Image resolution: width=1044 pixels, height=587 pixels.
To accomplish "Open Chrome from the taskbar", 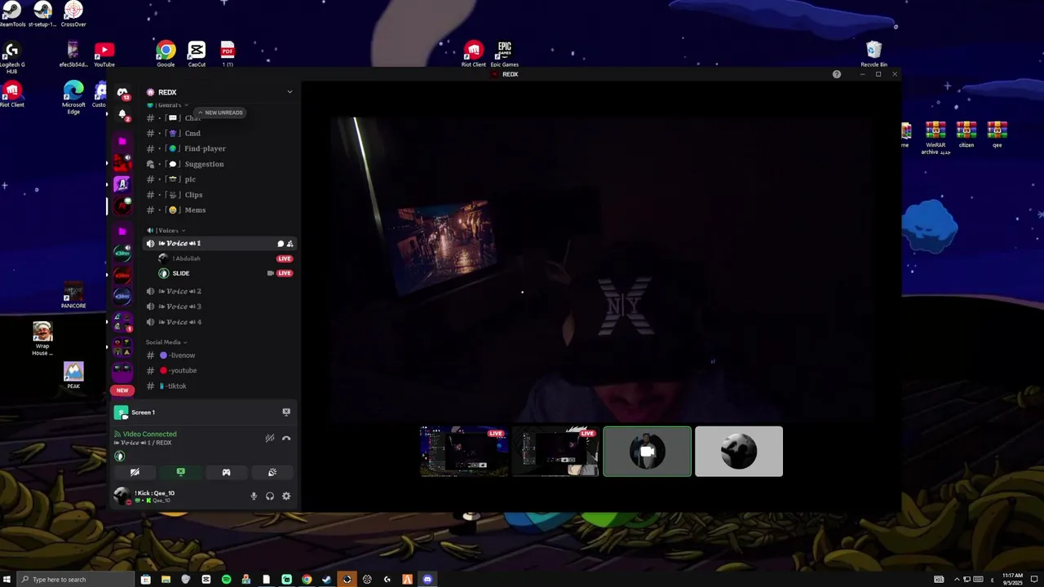I will point(307,580).
